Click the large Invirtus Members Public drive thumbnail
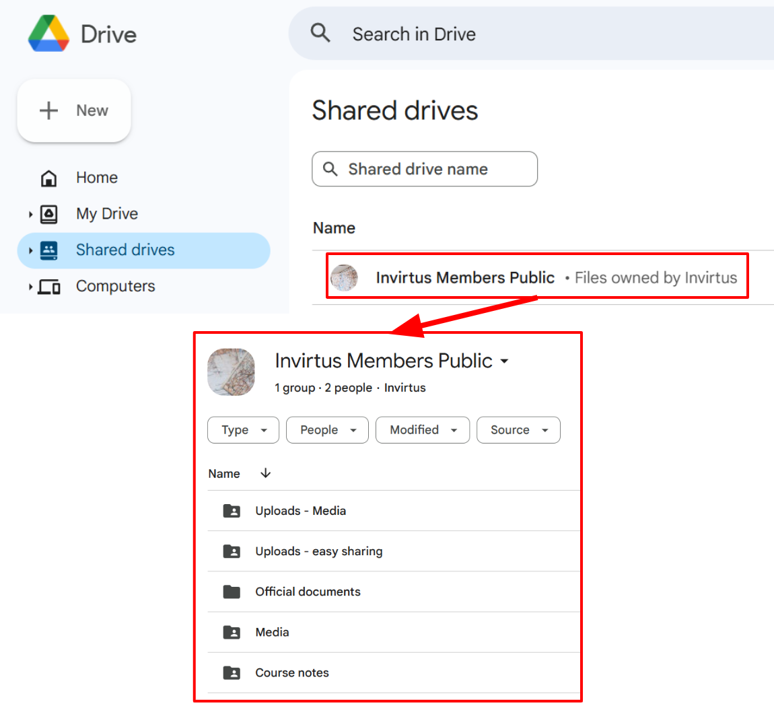Viewport: 774px width, 706px height. 231,372
